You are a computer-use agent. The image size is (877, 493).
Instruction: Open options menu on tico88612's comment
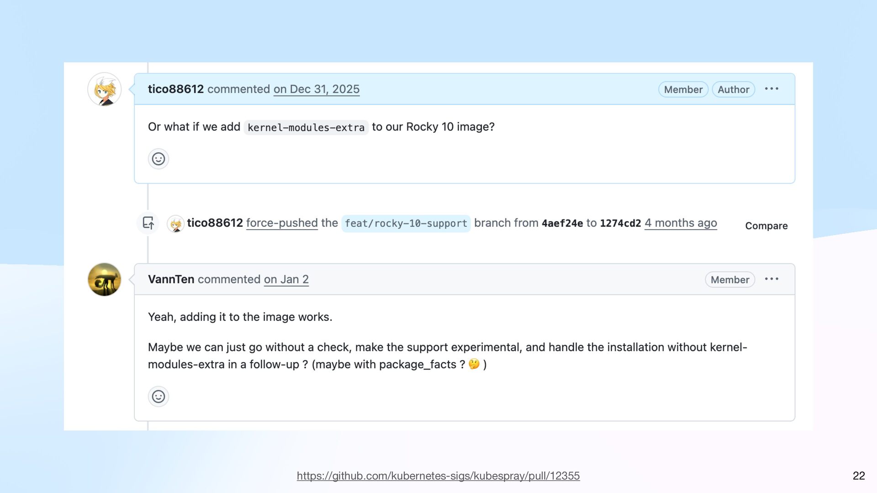pyautogui.click(x=771, y=89)
